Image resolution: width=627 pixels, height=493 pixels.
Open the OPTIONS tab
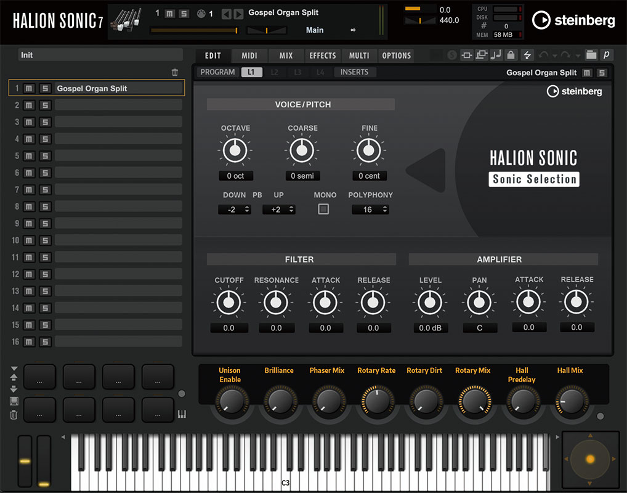click(x=396, y=55)
